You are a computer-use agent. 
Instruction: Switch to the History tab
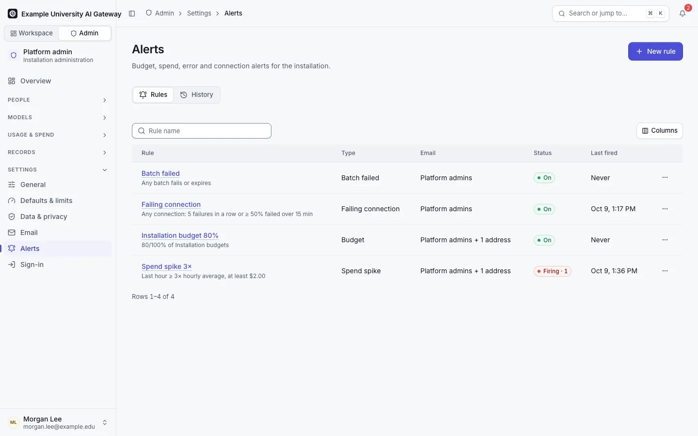click(x=197, y=95)
